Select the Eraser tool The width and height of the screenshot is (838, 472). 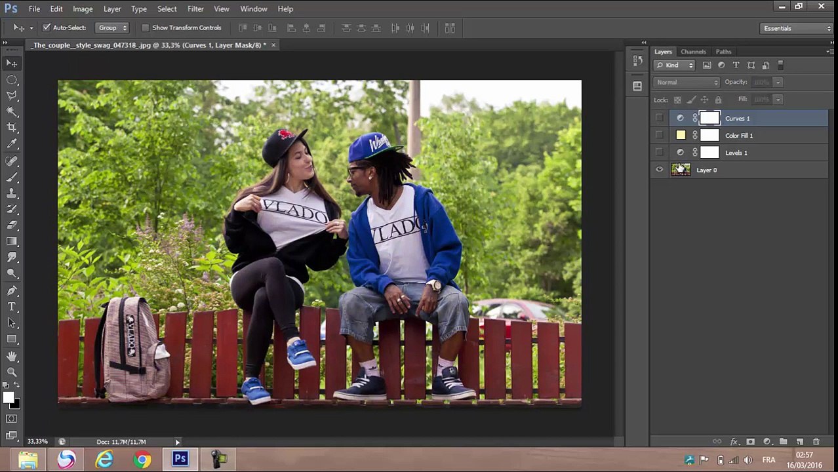tap(12, 226)
